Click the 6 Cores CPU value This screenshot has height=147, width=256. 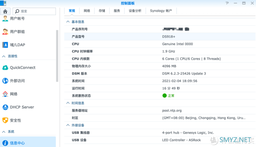point(191,59)
